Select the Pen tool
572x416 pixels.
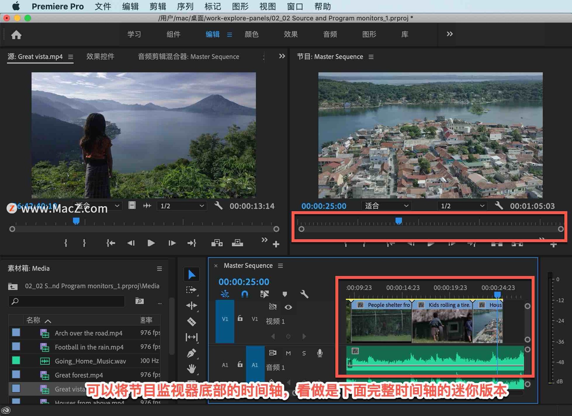coord(192,353)
